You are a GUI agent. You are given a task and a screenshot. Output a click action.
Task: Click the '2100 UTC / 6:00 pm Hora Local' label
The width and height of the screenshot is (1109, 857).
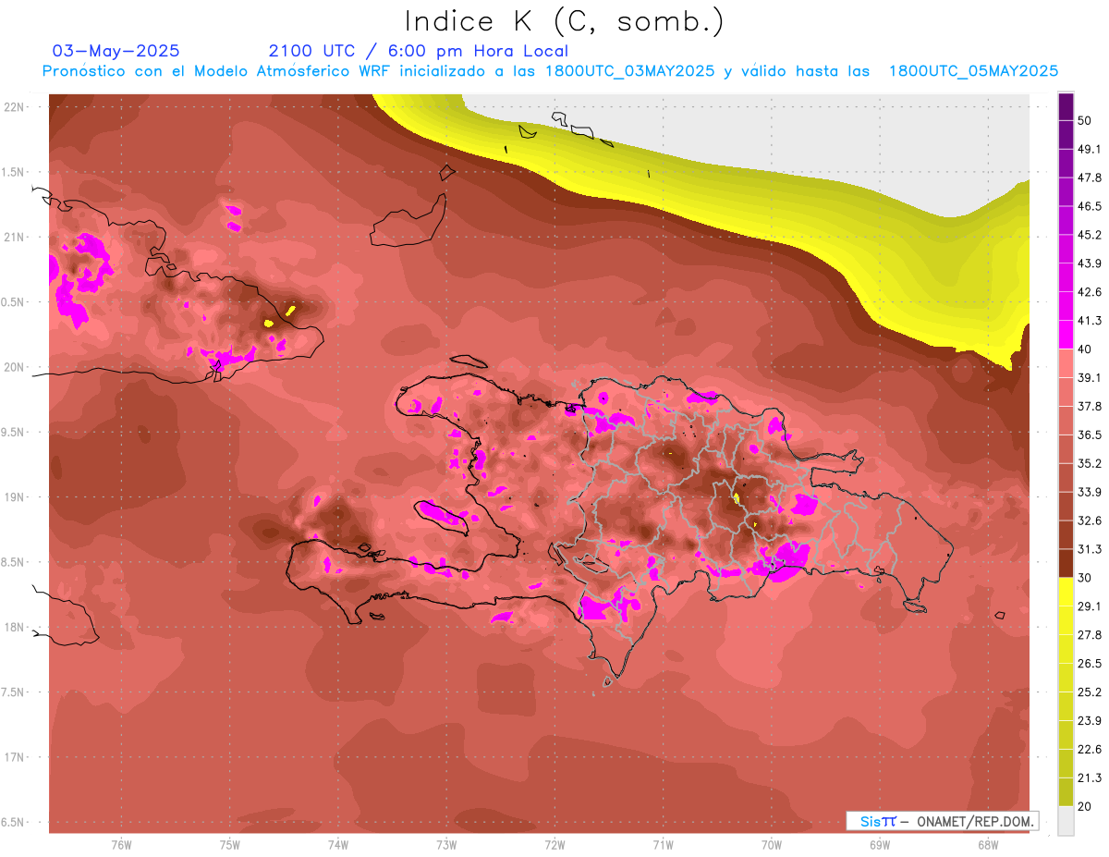[418, 51]
